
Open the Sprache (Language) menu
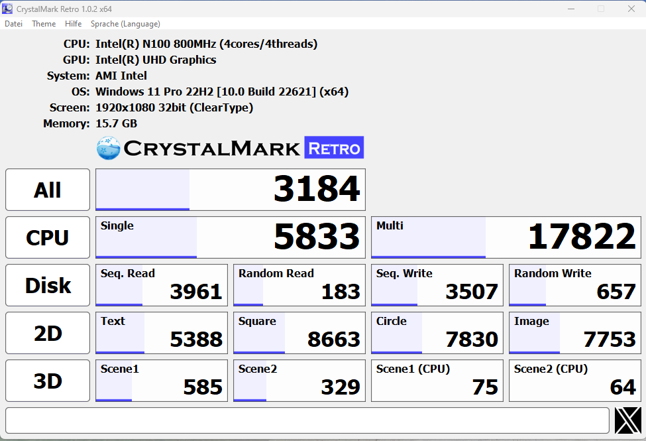coord(125,24)
